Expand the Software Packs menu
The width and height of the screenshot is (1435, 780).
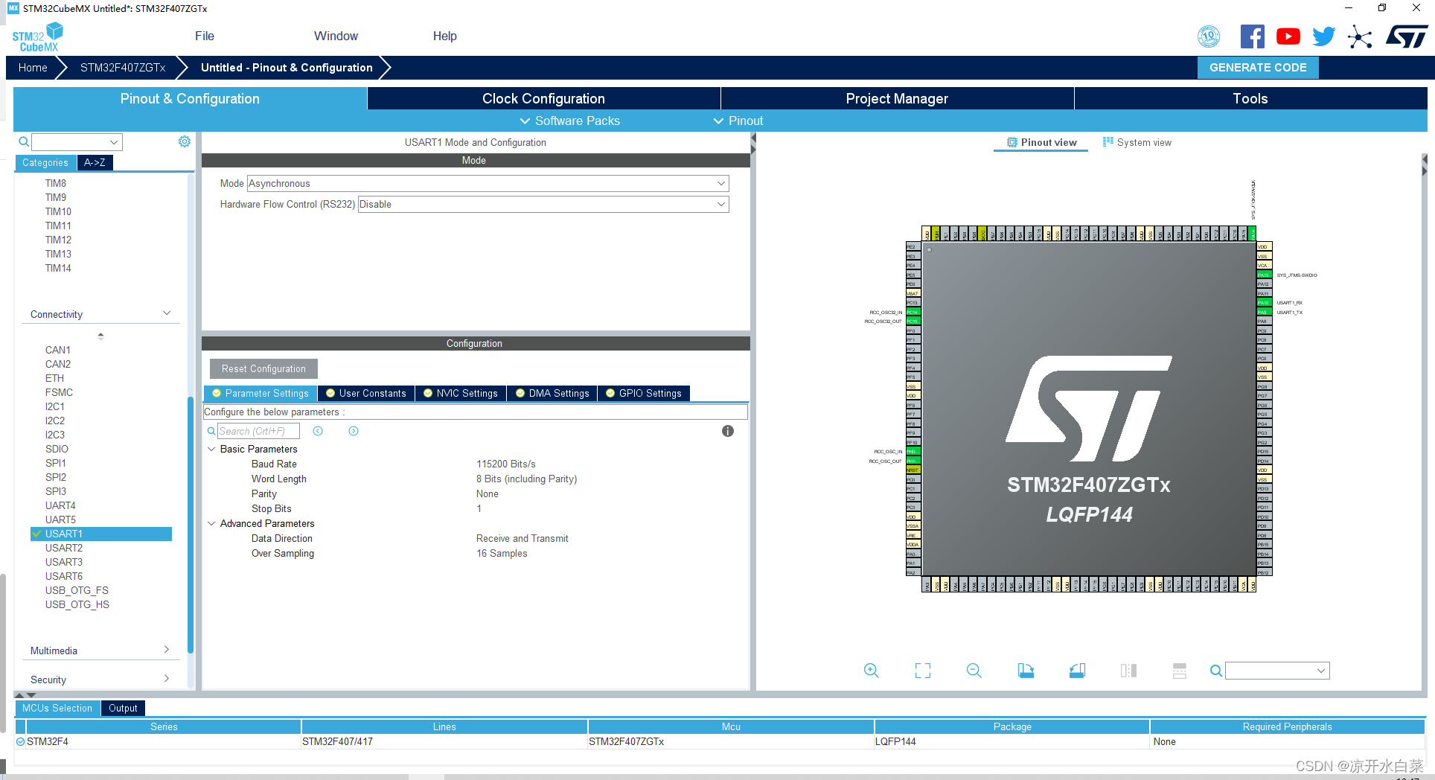coord(569,121)
